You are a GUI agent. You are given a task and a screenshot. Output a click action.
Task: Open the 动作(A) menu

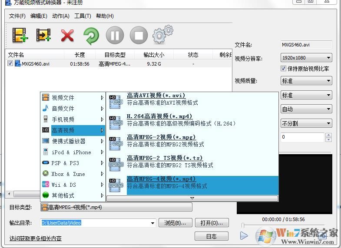(61, 16)
